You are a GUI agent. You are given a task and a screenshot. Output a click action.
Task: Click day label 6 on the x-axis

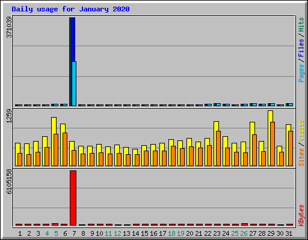coord(65,233)
